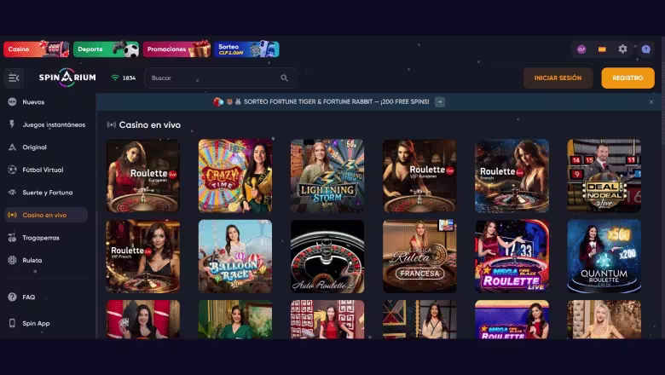Image resolution: width=665 pixels, height=375 pixels.
Task: Open the Sorteo top tab
Action: click(246, 49)
